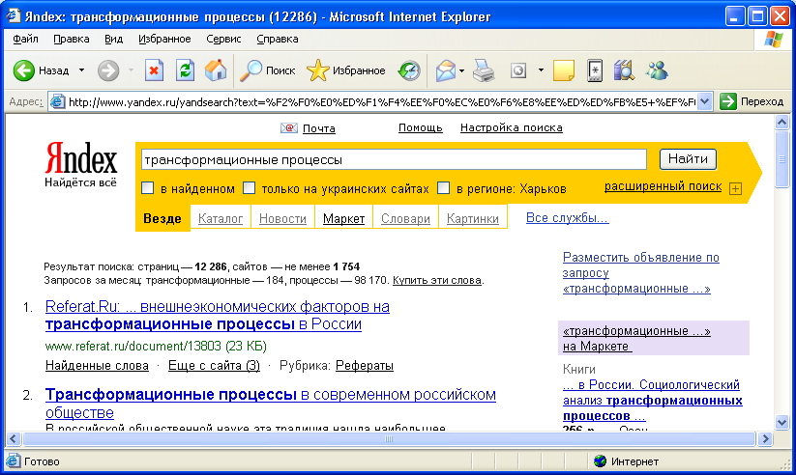Open History clock icon in toolbar

(409, 70)
